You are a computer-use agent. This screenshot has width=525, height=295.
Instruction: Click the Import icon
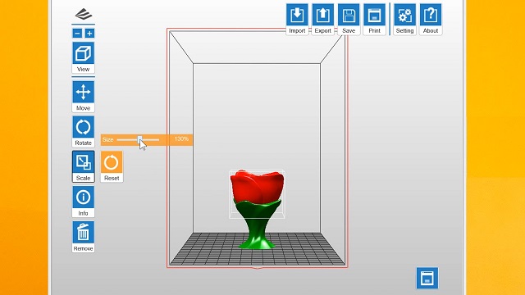(297, 15)
